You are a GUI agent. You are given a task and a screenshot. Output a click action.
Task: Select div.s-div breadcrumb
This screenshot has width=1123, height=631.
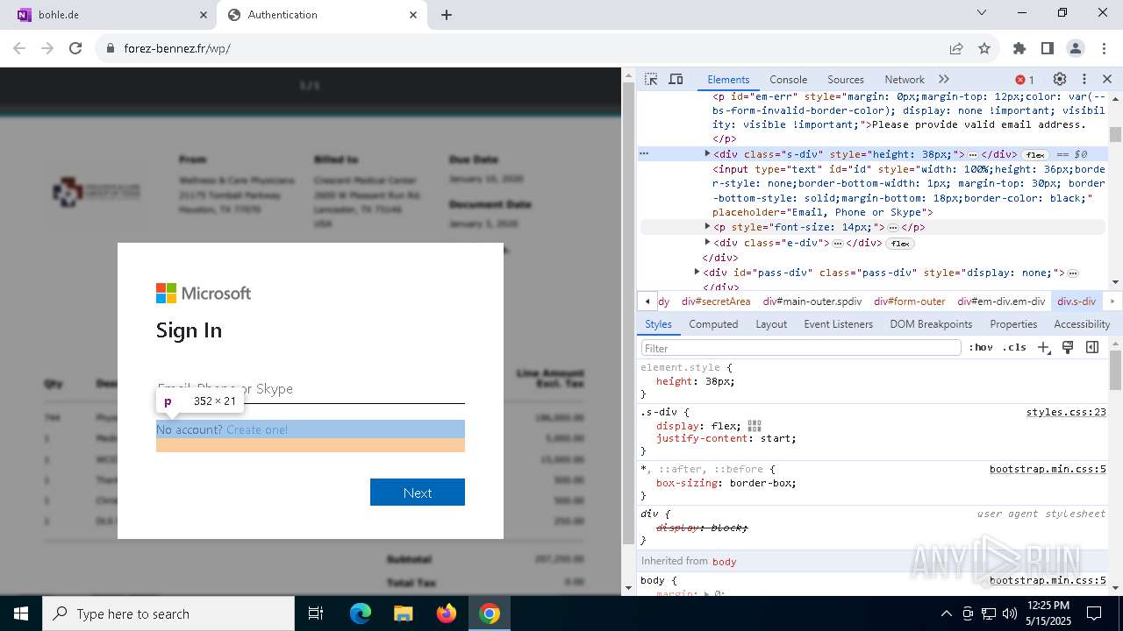[1077, 301]
